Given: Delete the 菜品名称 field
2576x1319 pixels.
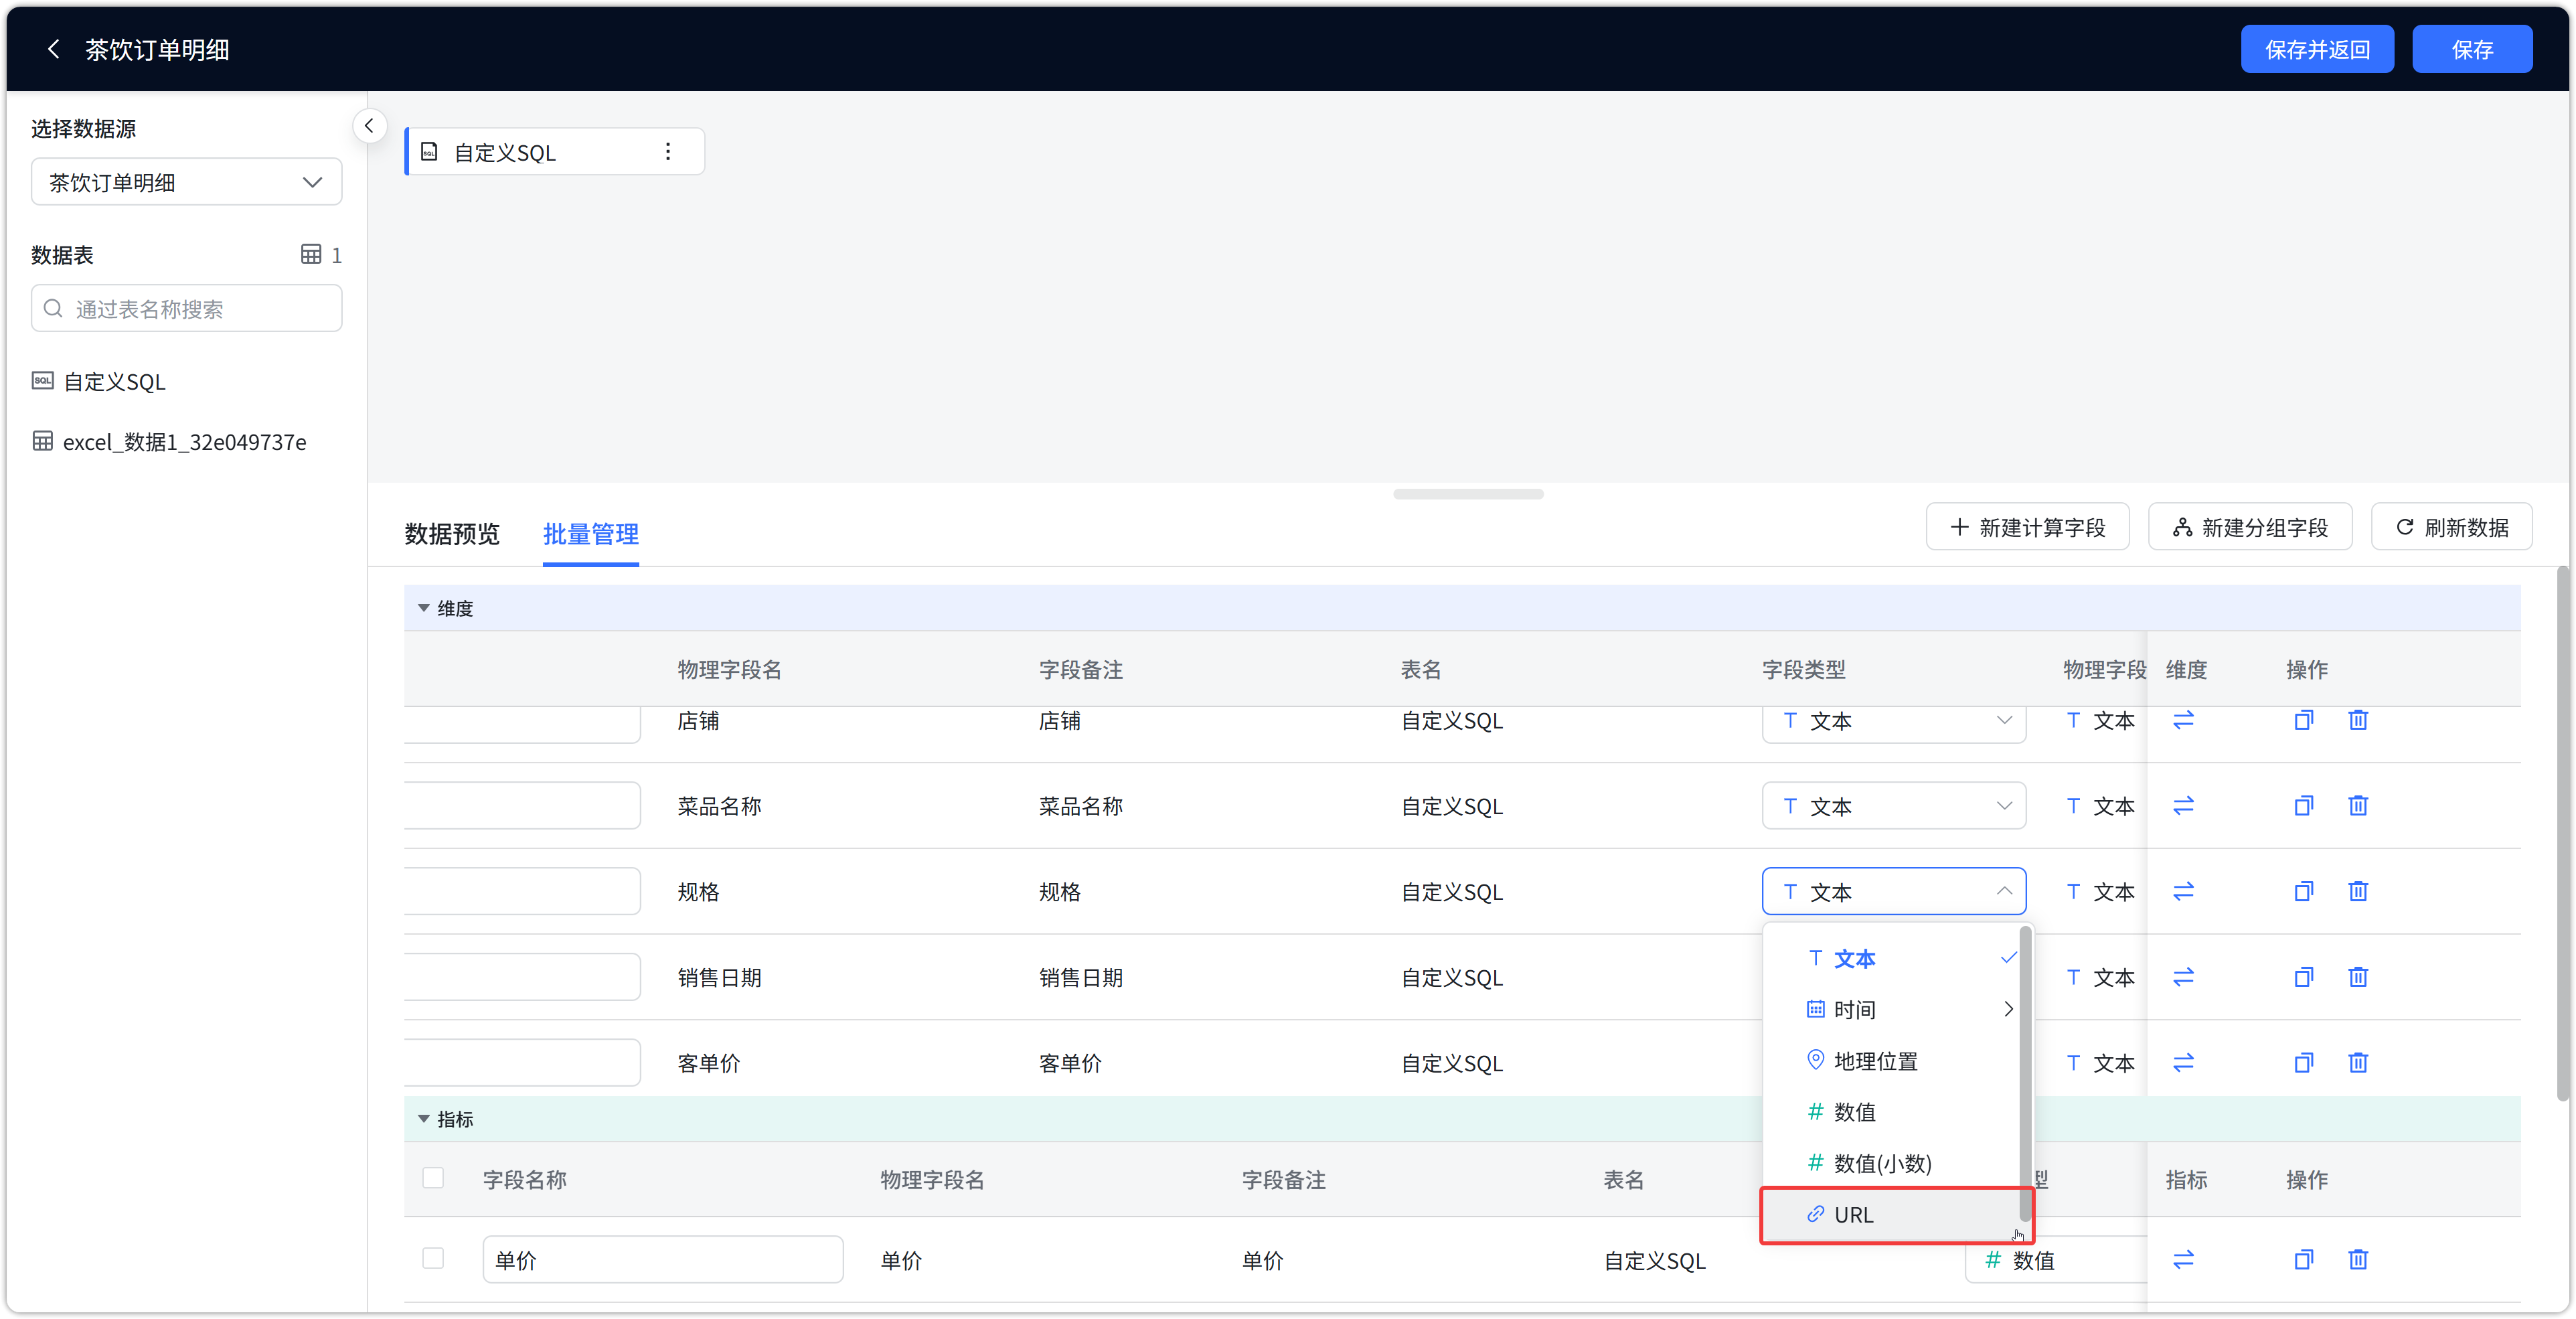Looking at the screenshot, I should [x=2358, y=805].
